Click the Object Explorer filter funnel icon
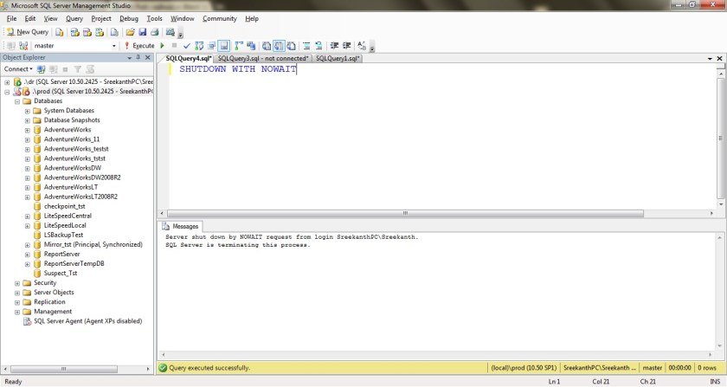This screenshot has height=387, width=727. pos(77,68)
